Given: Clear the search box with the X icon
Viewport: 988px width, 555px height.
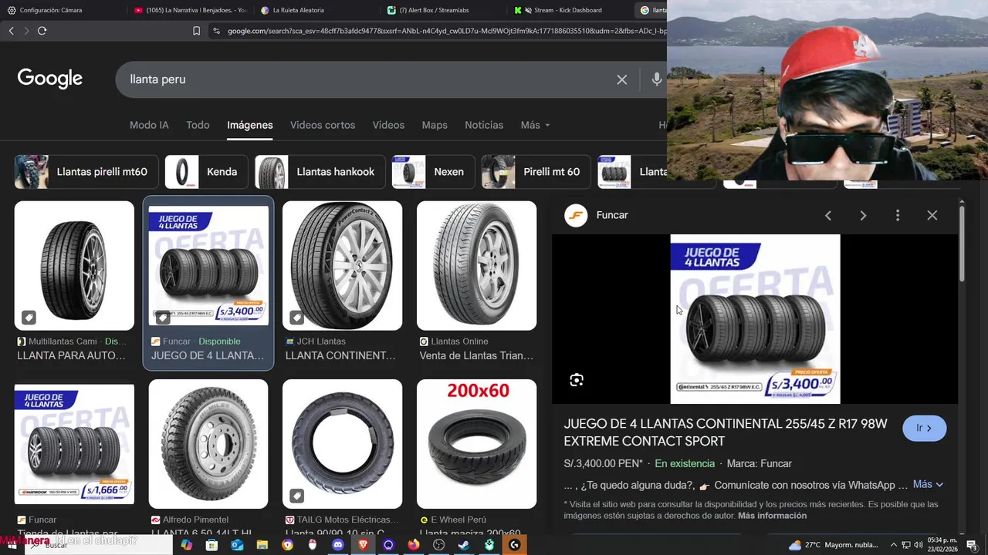Looking at the screenshot, I should tap(621, 79).
